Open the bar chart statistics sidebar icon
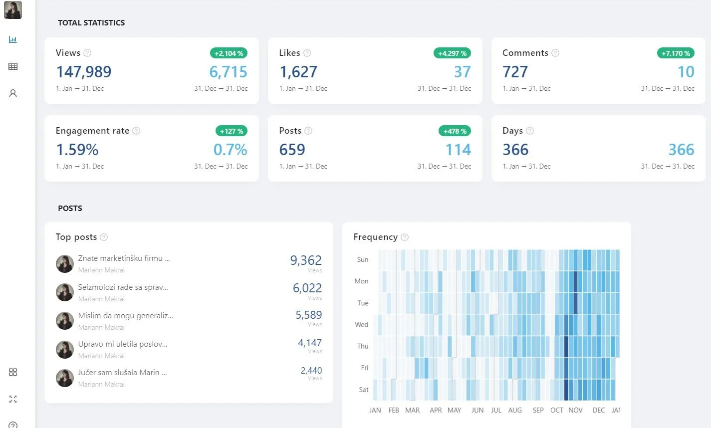 coord(13,39)
